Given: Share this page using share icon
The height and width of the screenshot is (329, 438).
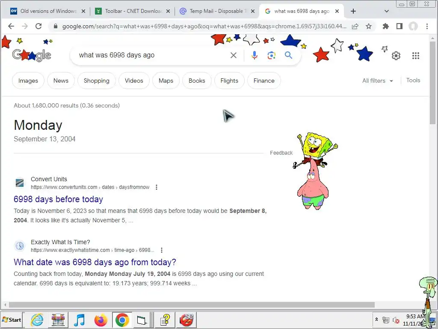Looking at the screenshot, I should tap(355, 26).
